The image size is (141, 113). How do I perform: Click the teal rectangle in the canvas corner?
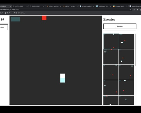point(15,19)
